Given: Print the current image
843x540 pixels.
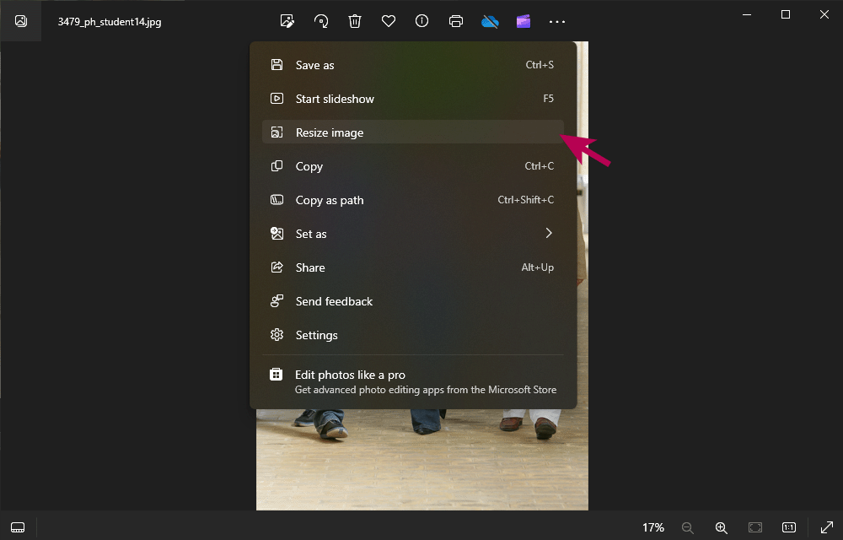Looking at the screenshot, I should [x=456, y=21].
